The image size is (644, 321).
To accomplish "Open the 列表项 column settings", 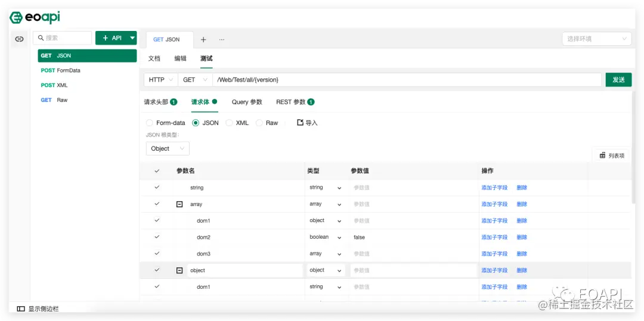I will [x=612, y=155].
